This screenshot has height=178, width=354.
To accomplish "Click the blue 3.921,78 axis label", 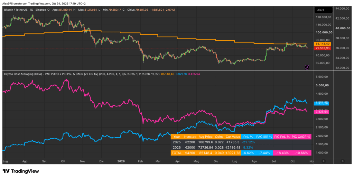I will click(322, 104).
